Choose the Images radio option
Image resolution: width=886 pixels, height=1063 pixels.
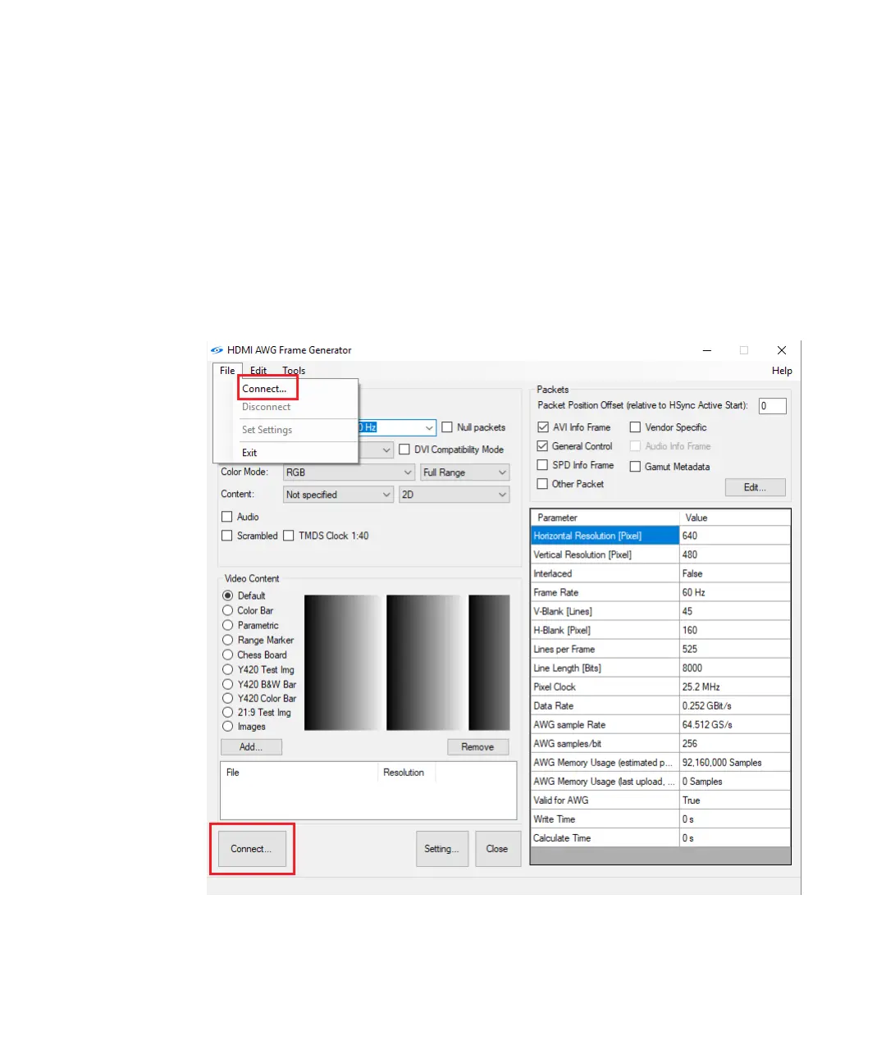click(x=228, y=726)
